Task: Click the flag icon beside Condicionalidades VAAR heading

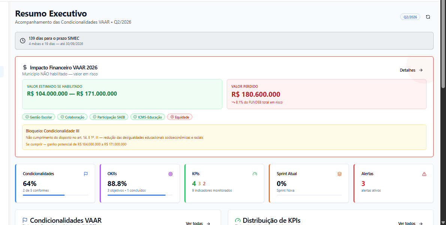Action: (x=25, y=220)
